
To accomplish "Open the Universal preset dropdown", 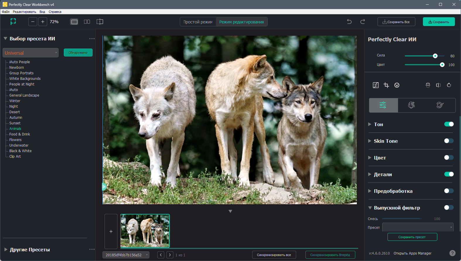I will click(x=31, y=53).
